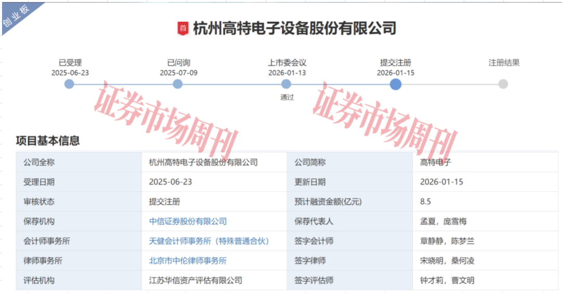Screen dimensions: 562x293
Task: Click the 提交注册 stage label above timeline
Action: tap(395, 63)
